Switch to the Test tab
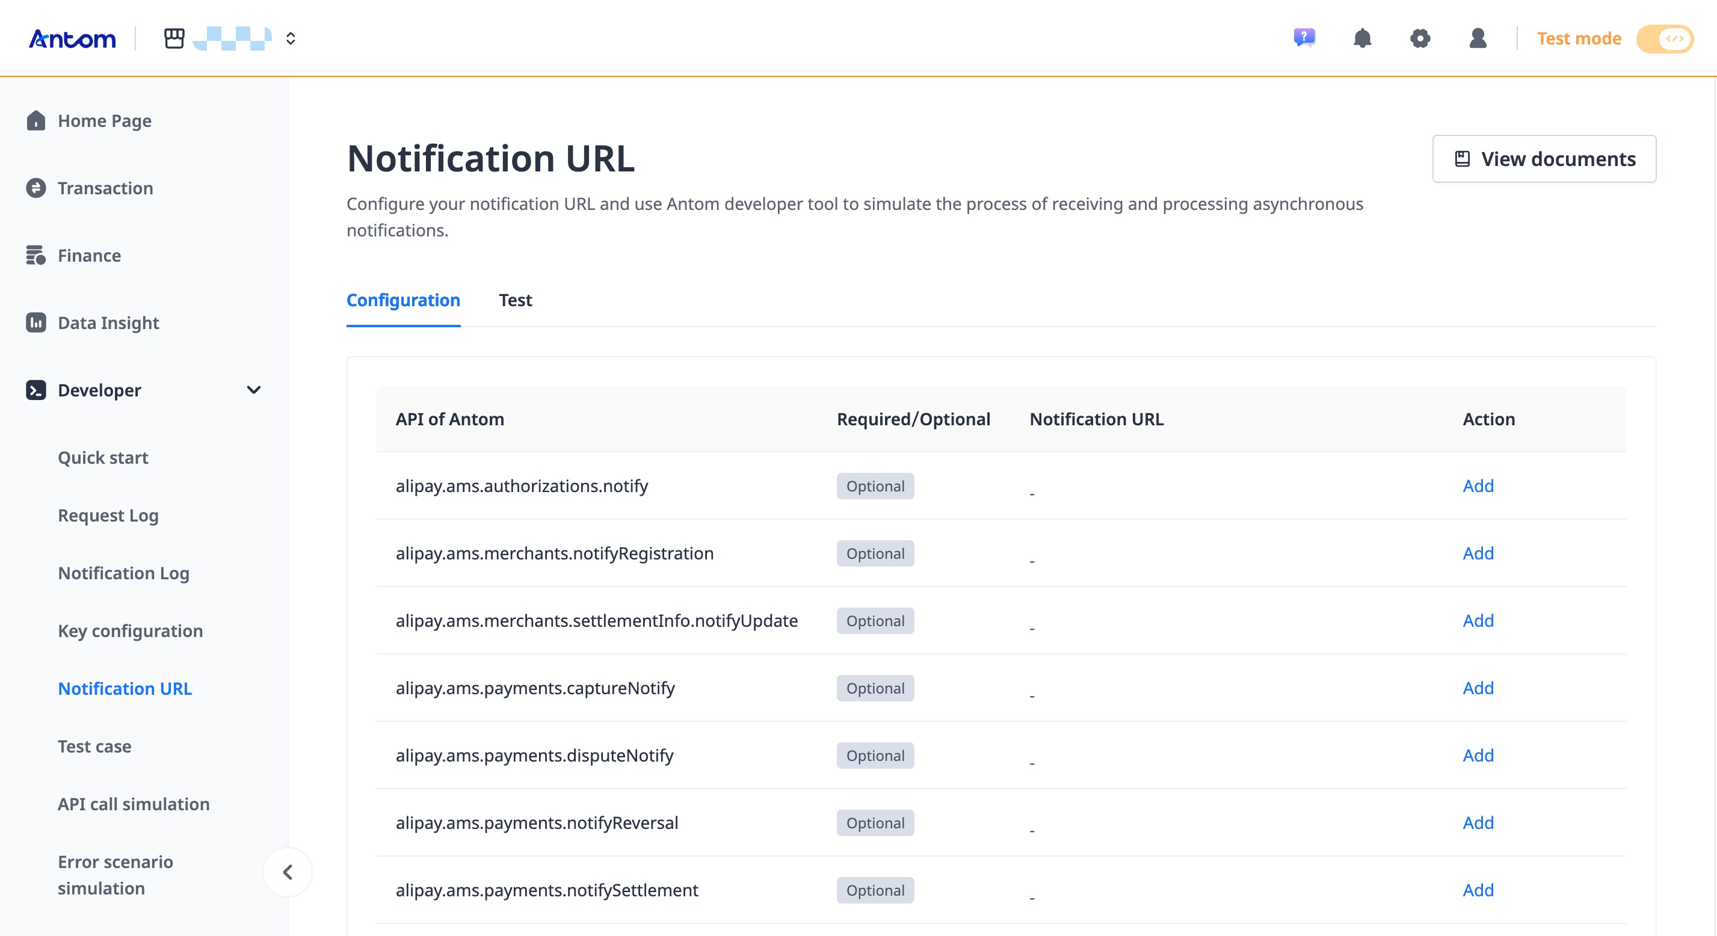1717x936 pixels. pyautogui.click(x=515, y=300)
